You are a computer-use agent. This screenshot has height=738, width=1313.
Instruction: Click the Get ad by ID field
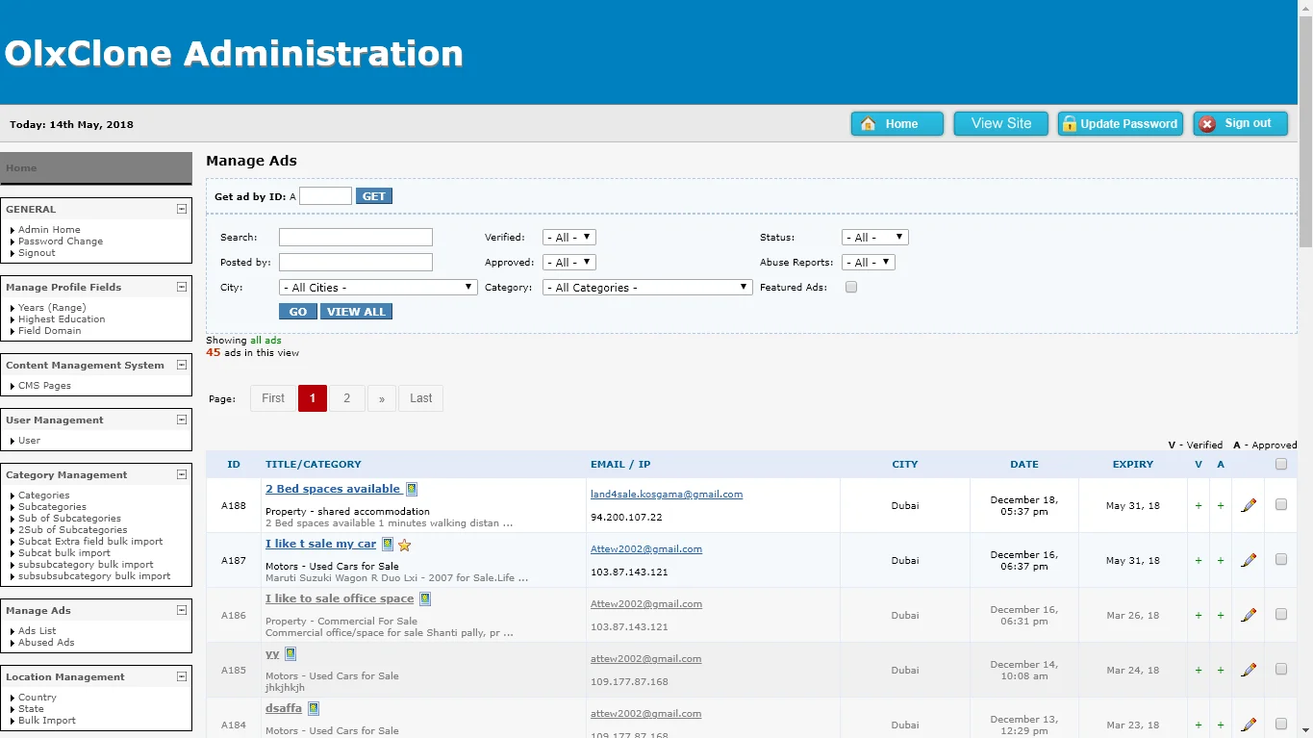pos(325,196)
